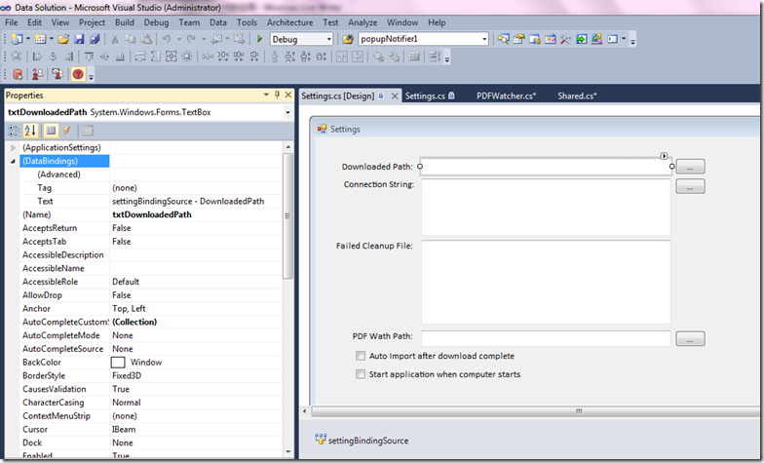Click the Undo arrow icon
764x463 pixels.
[x=167, y=39]
